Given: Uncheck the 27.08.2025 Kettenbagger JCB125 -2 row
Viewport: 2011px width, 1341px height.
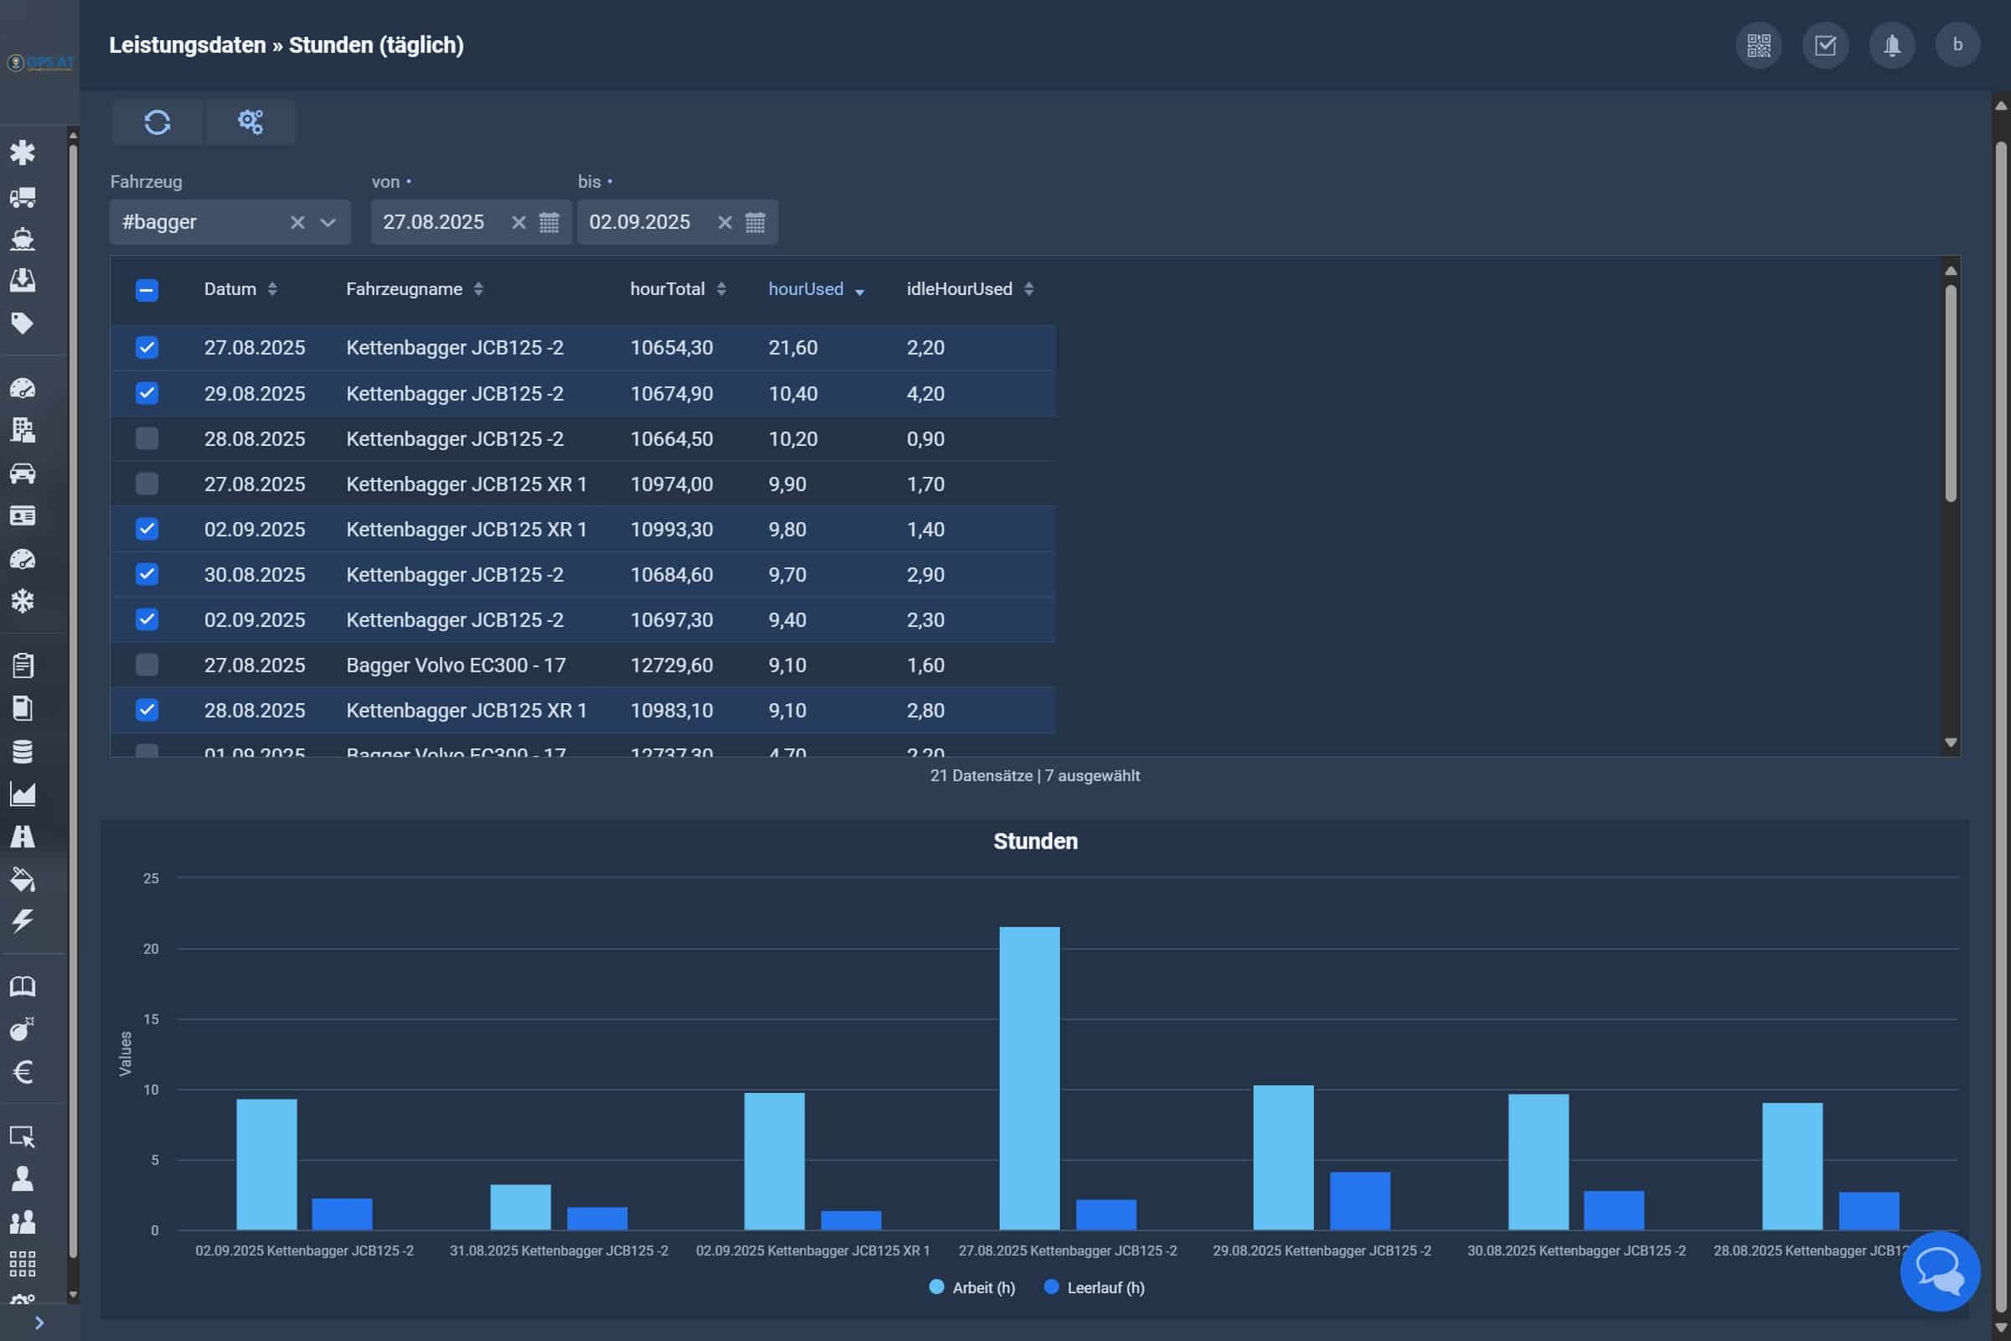Looking at the screenshot, I should point(147,347).
